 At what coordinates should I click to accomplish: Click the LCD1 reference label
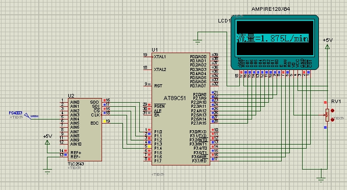[225, 21]
